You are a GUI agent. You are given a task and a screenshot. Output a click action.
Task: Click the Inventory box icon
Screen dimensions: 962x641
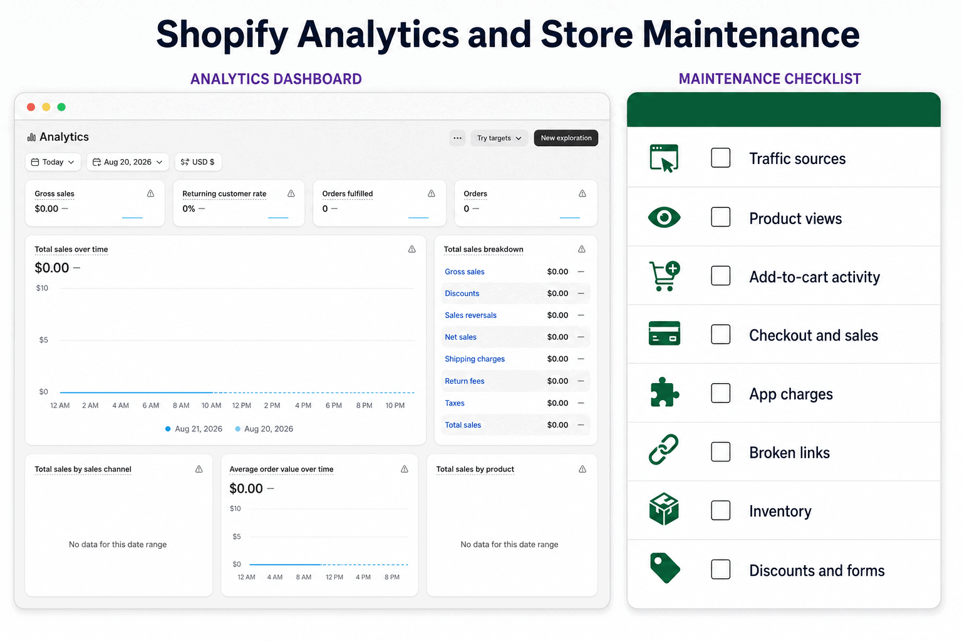click(x=665, y=509)
